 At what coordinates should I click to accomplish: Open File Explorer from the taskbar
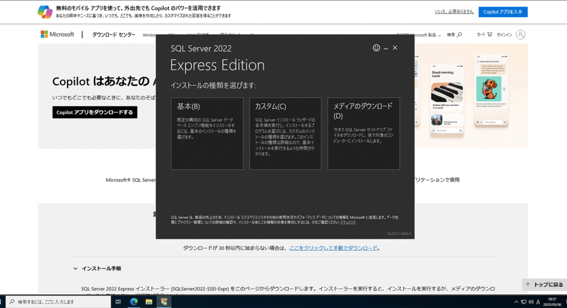pos(148,302)
